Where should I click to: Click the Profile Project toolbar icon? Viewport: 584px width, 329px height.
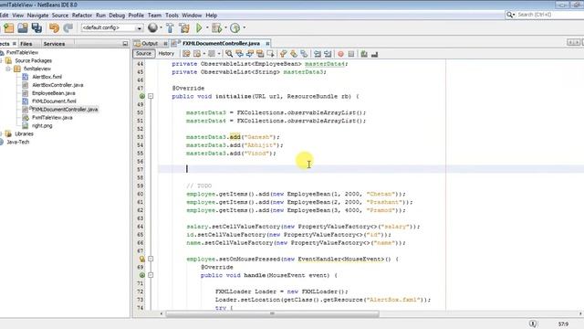pos(235,28)
